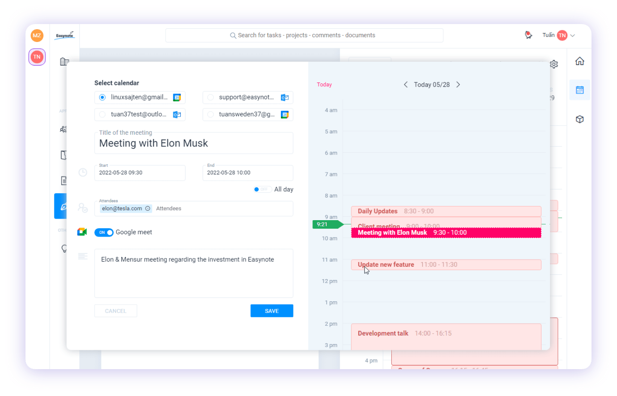Open the document icon in left navigation

tap(65, 180)
